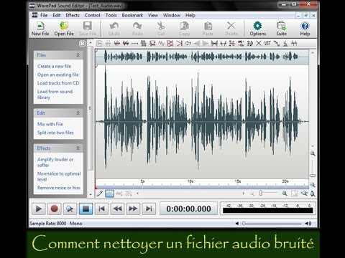Click the playback volume slider handle
Screen dimensions: 345x258
tap(244, 224)
